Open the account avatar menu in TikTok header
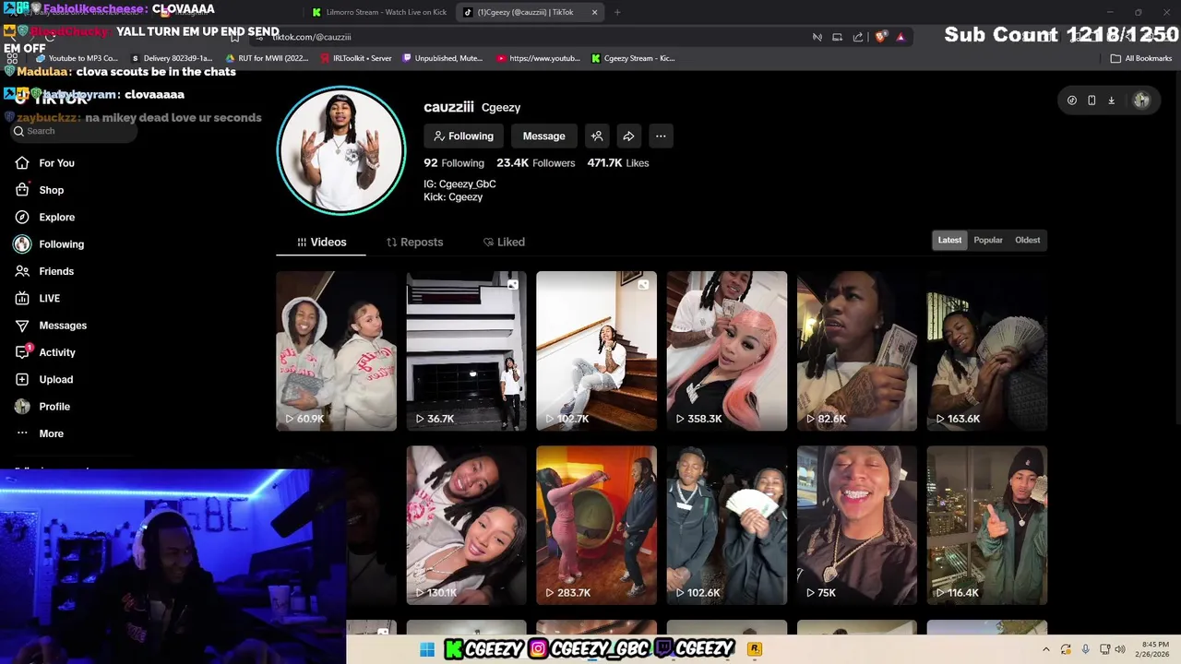This screenshot has height=664, width=1181. pos(1141,101)
